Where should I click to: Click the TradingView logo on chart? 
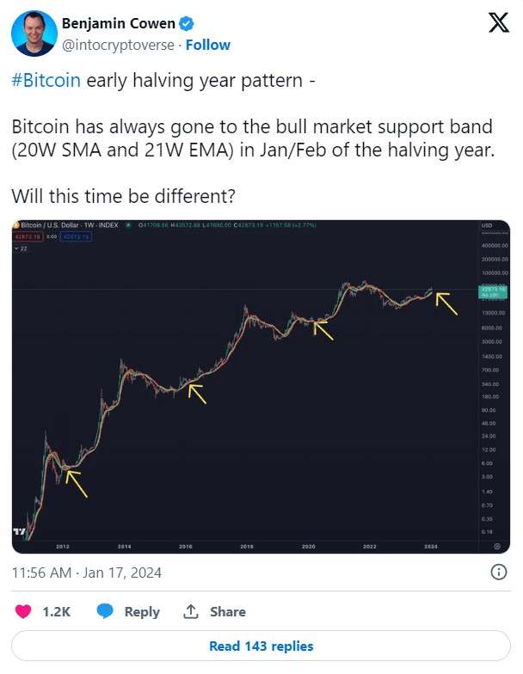click(19, 531)
